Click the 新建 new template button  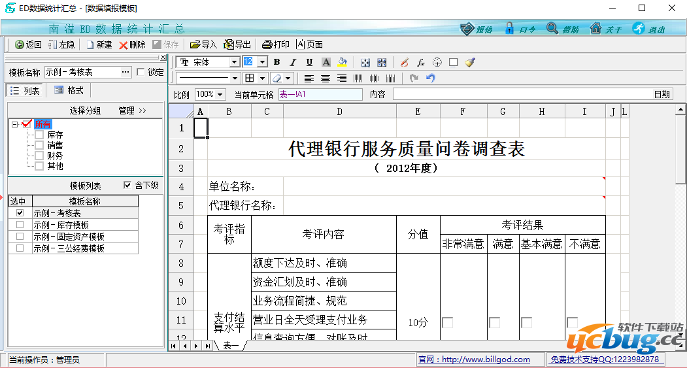[98, 44]
